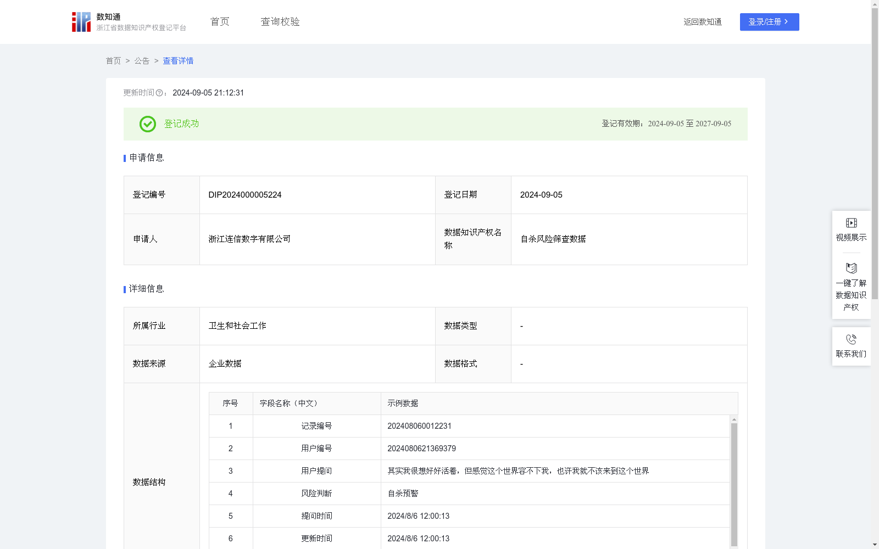This screenshot has width=879, height=549.
Task: Click the page vertical scrollbar
Action: pos(875,154)
